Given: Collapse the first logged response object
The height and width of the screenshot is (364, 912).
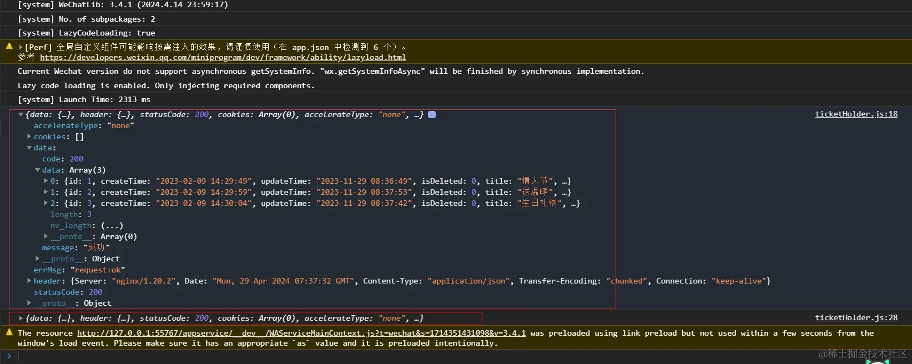Looking at the screenshot, I should tap(21, 115).
